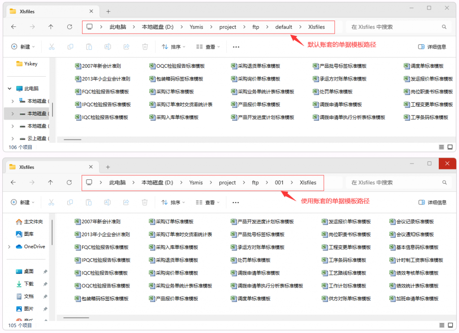The height and width of the screenshot is (333, 459).
Task: Click the '001' breadcrumb segment
Action: coord(279,182)
